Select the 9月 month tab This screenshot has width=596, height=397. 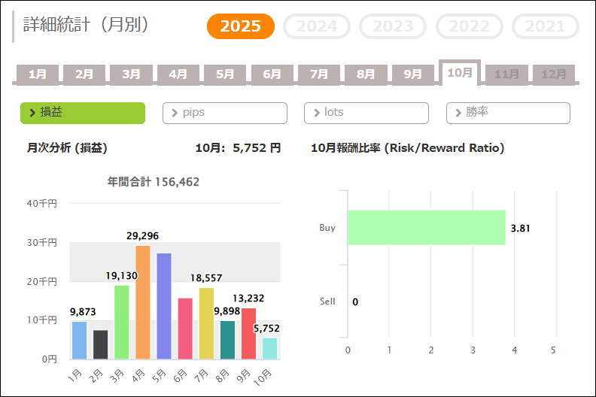pyautogui.click(x=413, y=74)
